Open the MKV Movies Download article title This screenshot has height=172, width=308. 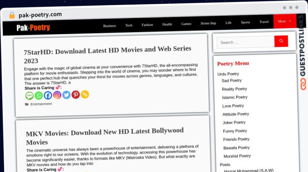pyautogui.click(x=105, y=136)
